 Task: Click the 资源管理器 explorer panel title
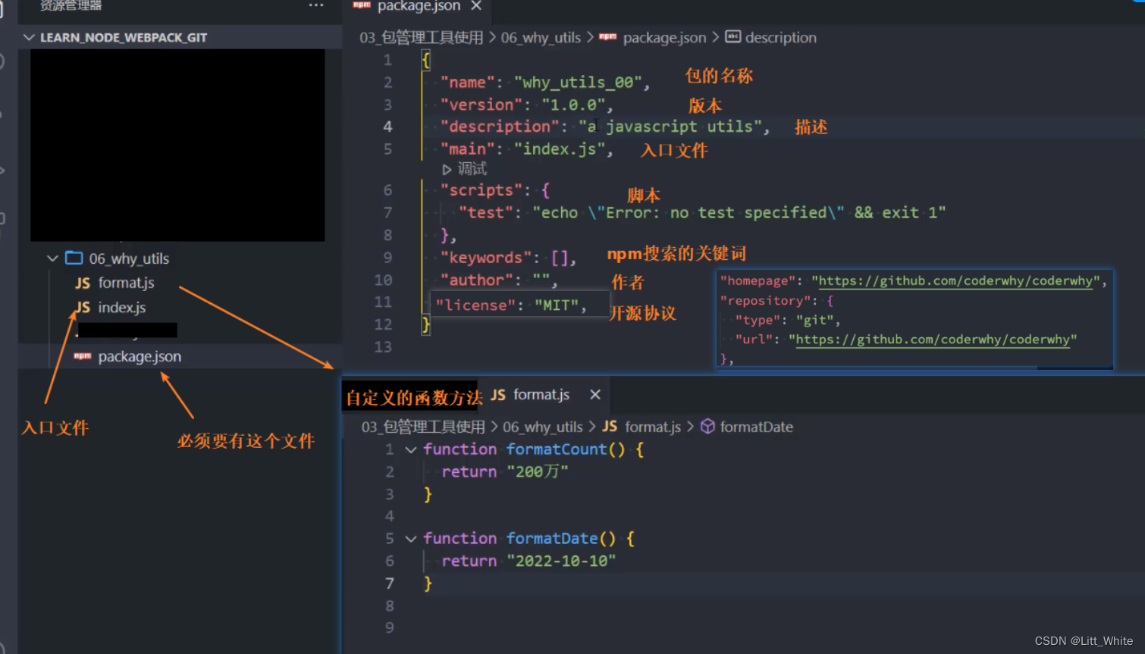pyautogui.click(x=71, y=5)
